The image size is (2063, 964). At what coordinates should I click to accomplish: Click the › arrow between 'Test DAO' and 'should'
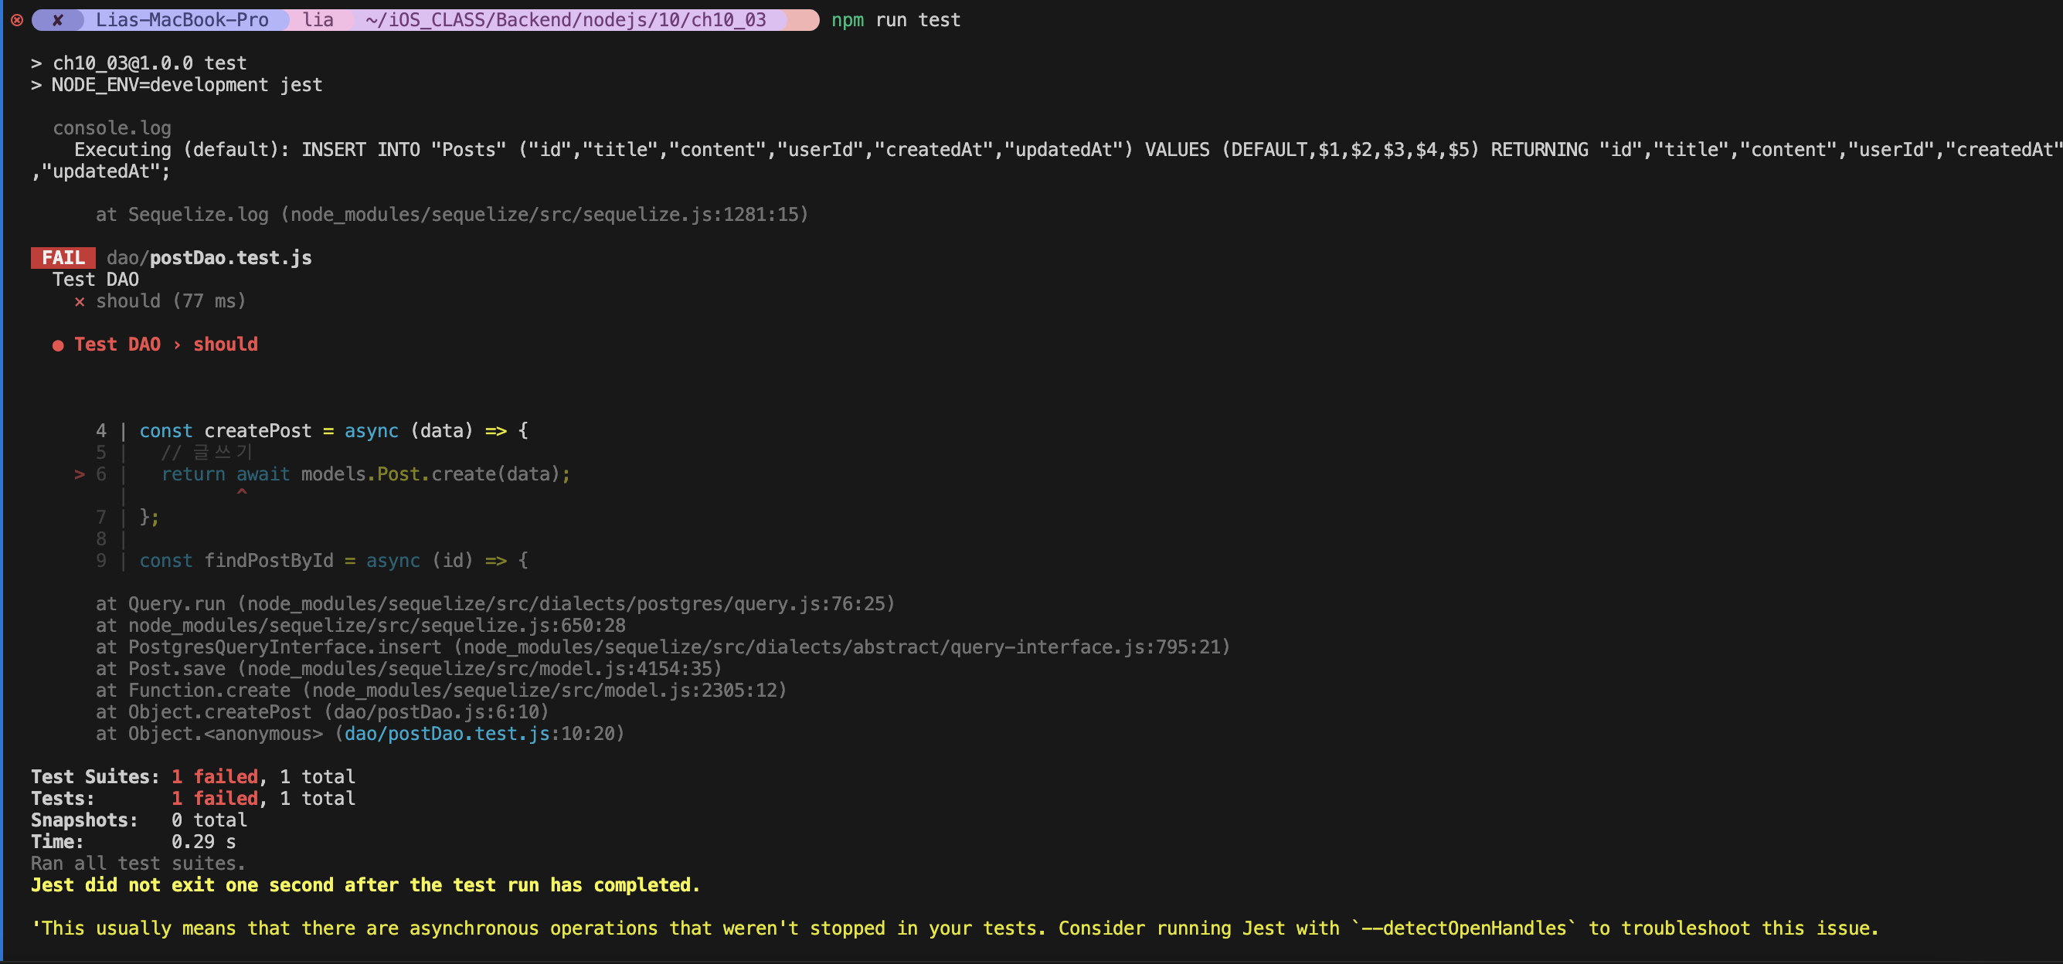point(177,345)
